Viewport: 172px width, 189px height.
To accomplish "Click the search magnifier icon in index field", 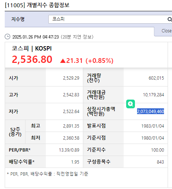I will pyautogui.click(x=170, y=19).
